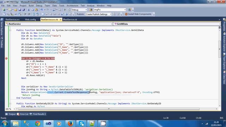Open File Explorer from the taskbar
Viewport: 226px width, 127px height.
pyautogui.click(x=16, y=123)
